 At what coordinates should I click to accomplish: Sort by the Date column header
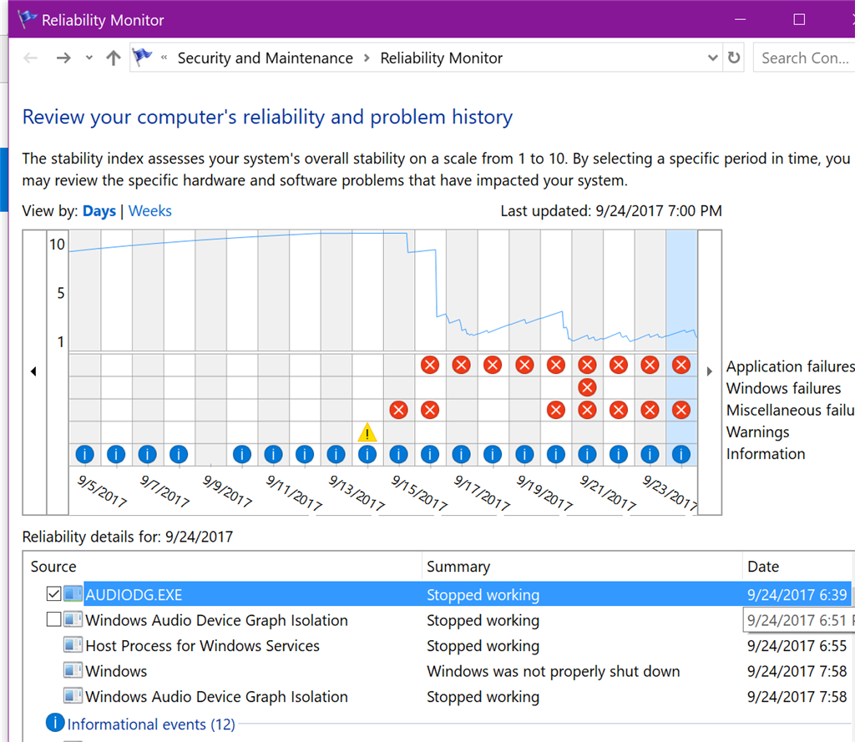click(798, 567)
